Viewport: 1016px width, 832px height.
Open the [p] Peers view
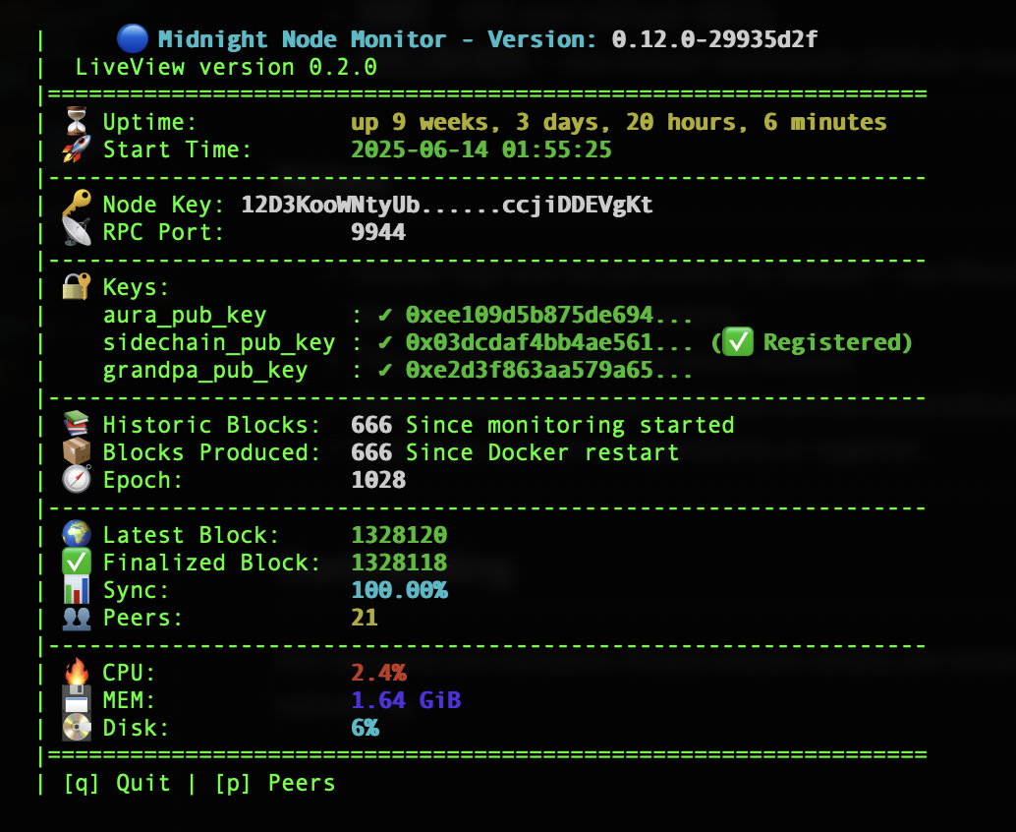click(275, 783)
